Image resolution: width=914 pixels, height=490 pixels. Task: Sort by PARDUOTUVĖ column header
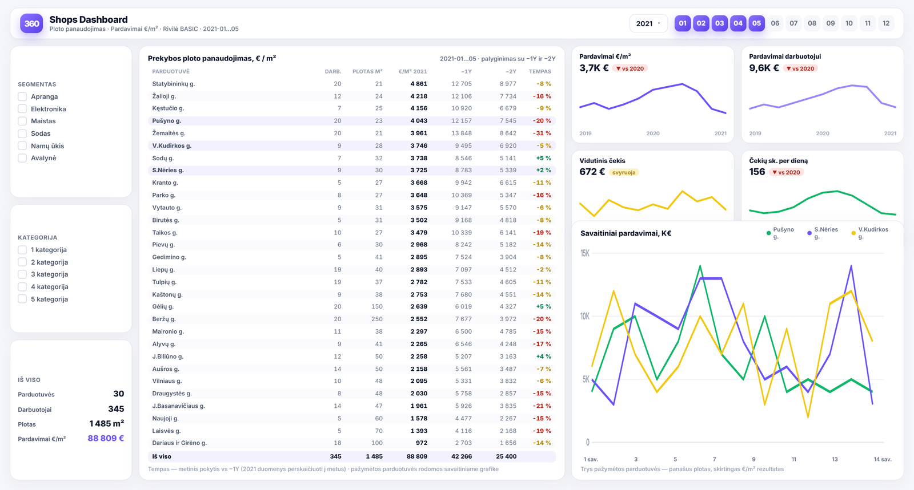tap(171, 72)
